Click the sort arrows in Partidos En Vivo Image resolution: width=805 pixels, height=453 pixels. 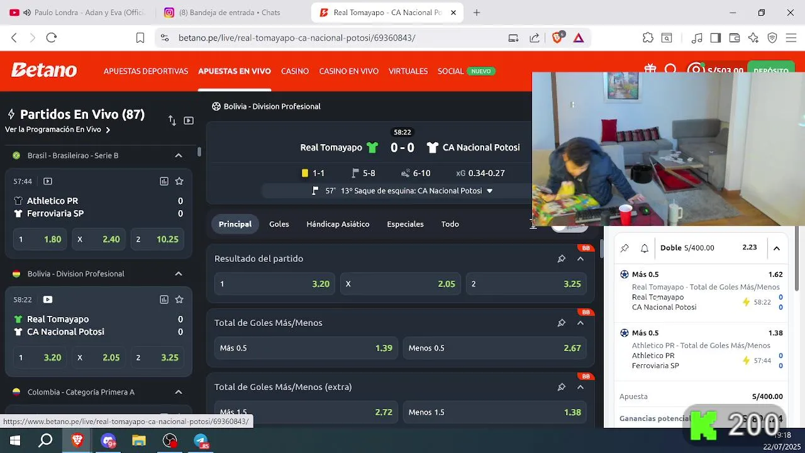[x=172, y=120]
